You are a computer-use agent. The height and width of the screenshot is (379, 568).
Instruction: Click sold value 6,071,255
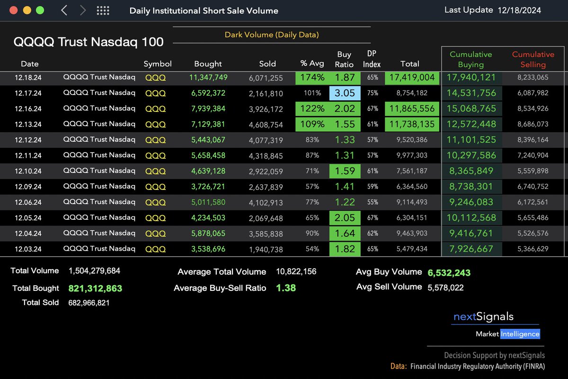(266, 78)
